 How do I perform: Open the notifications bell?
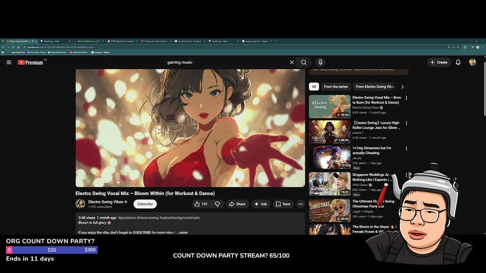point(458,62)
